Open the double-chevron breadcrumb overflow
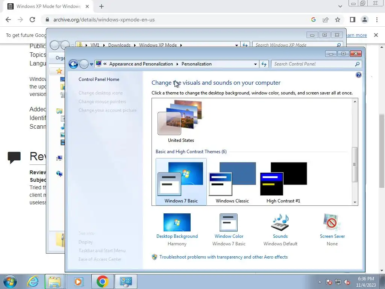 105,64
